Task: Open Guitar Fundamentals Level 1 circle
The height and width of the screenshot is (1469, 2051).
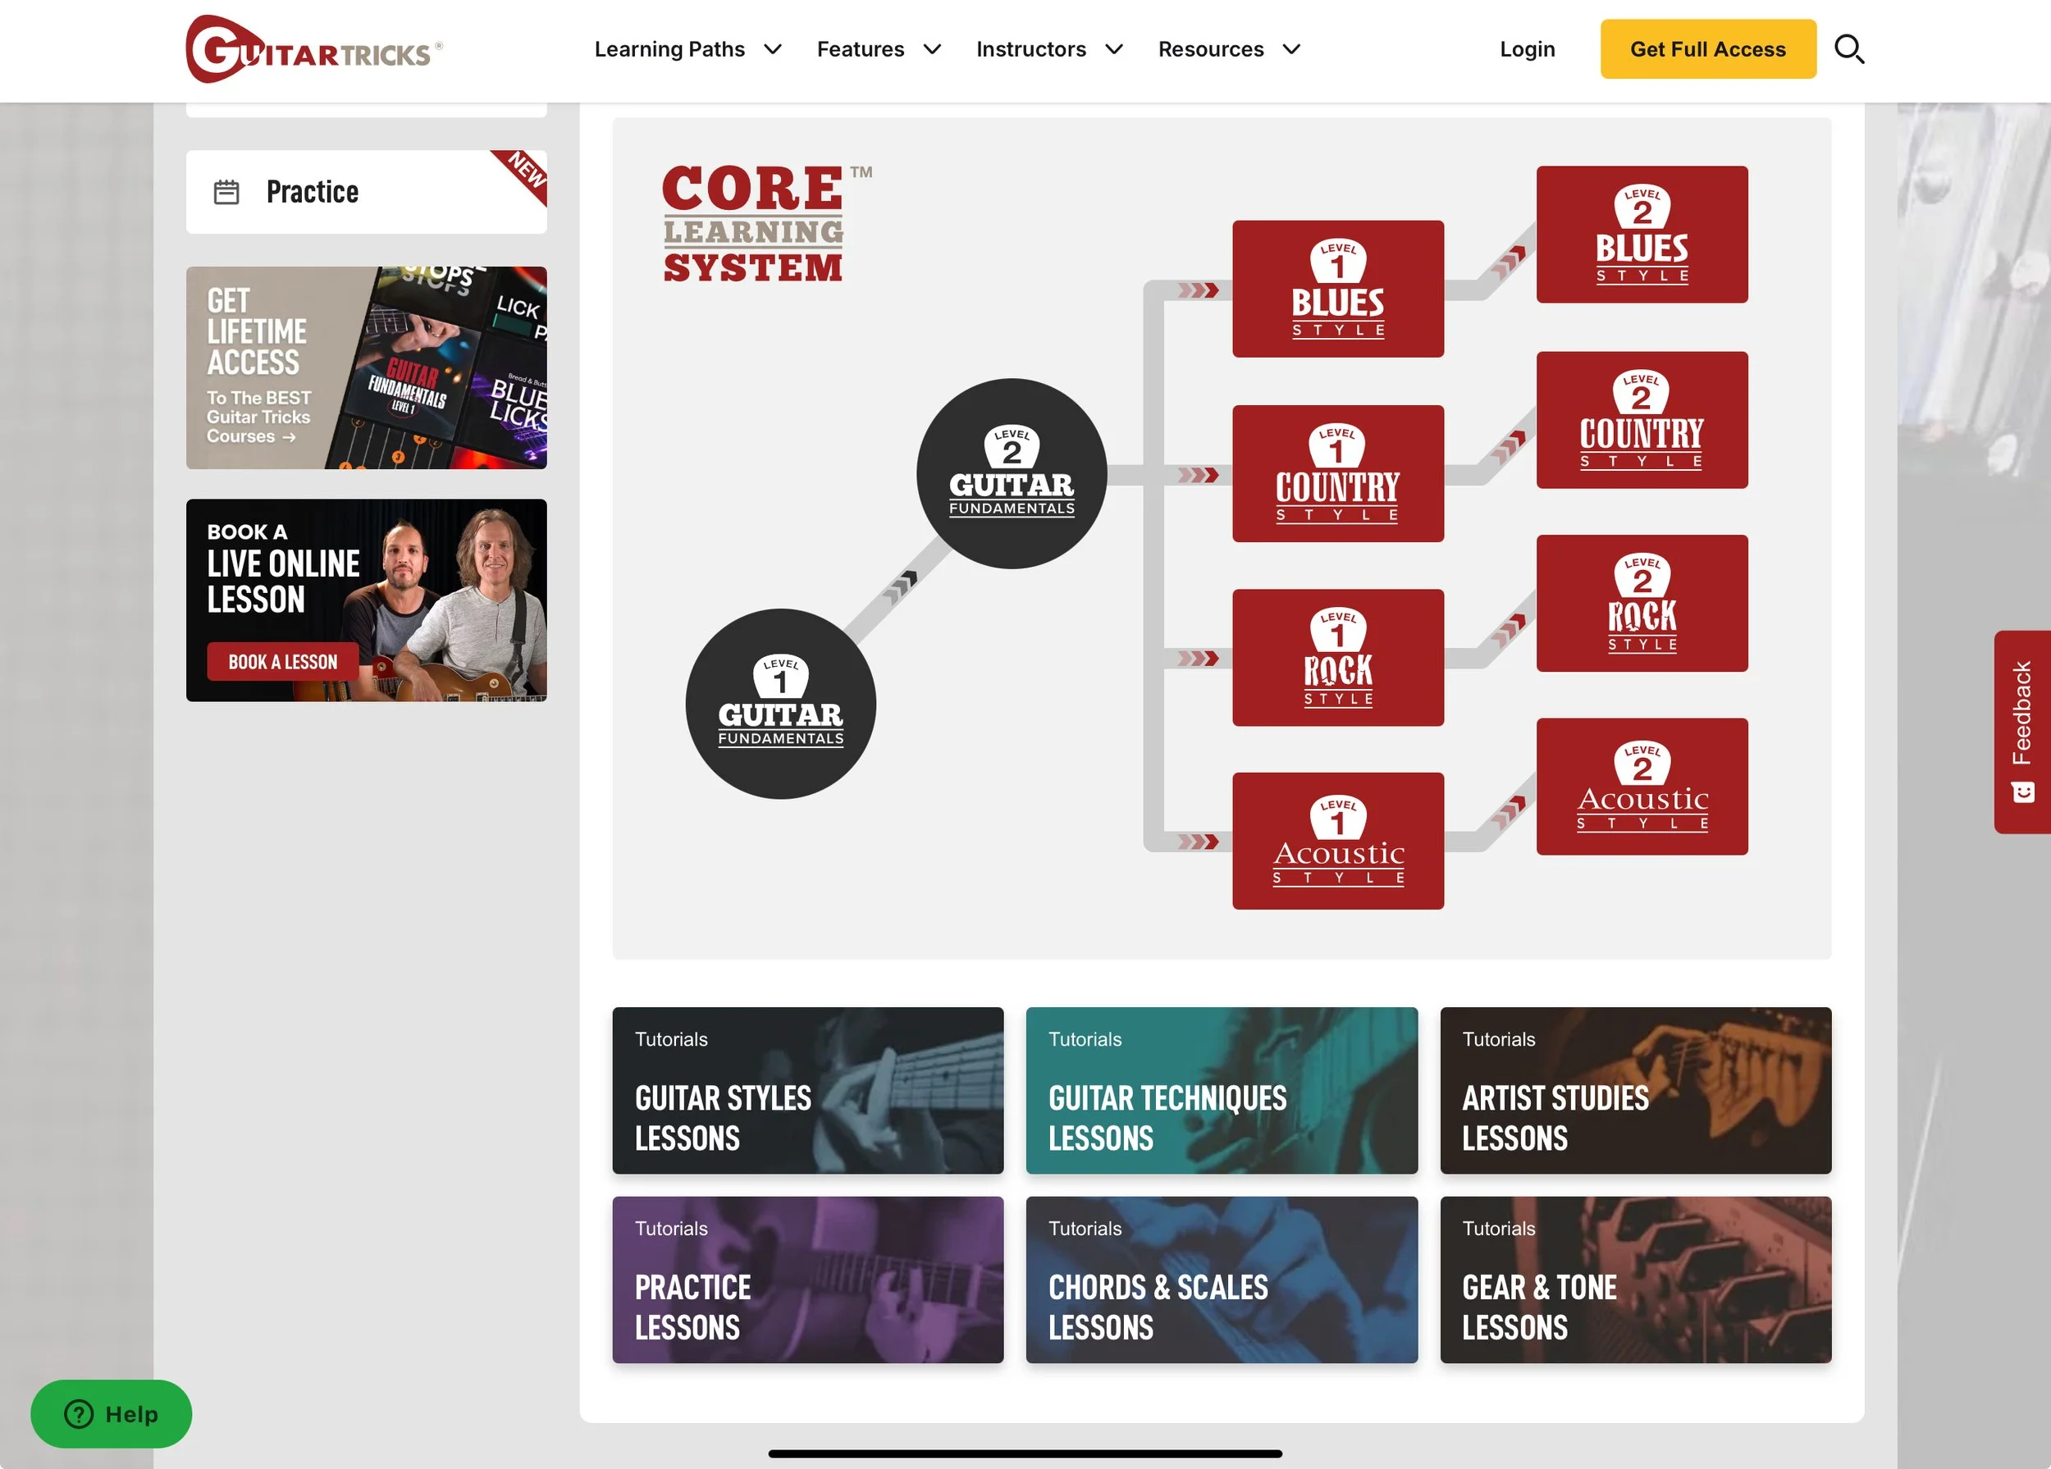Action: 780,703
